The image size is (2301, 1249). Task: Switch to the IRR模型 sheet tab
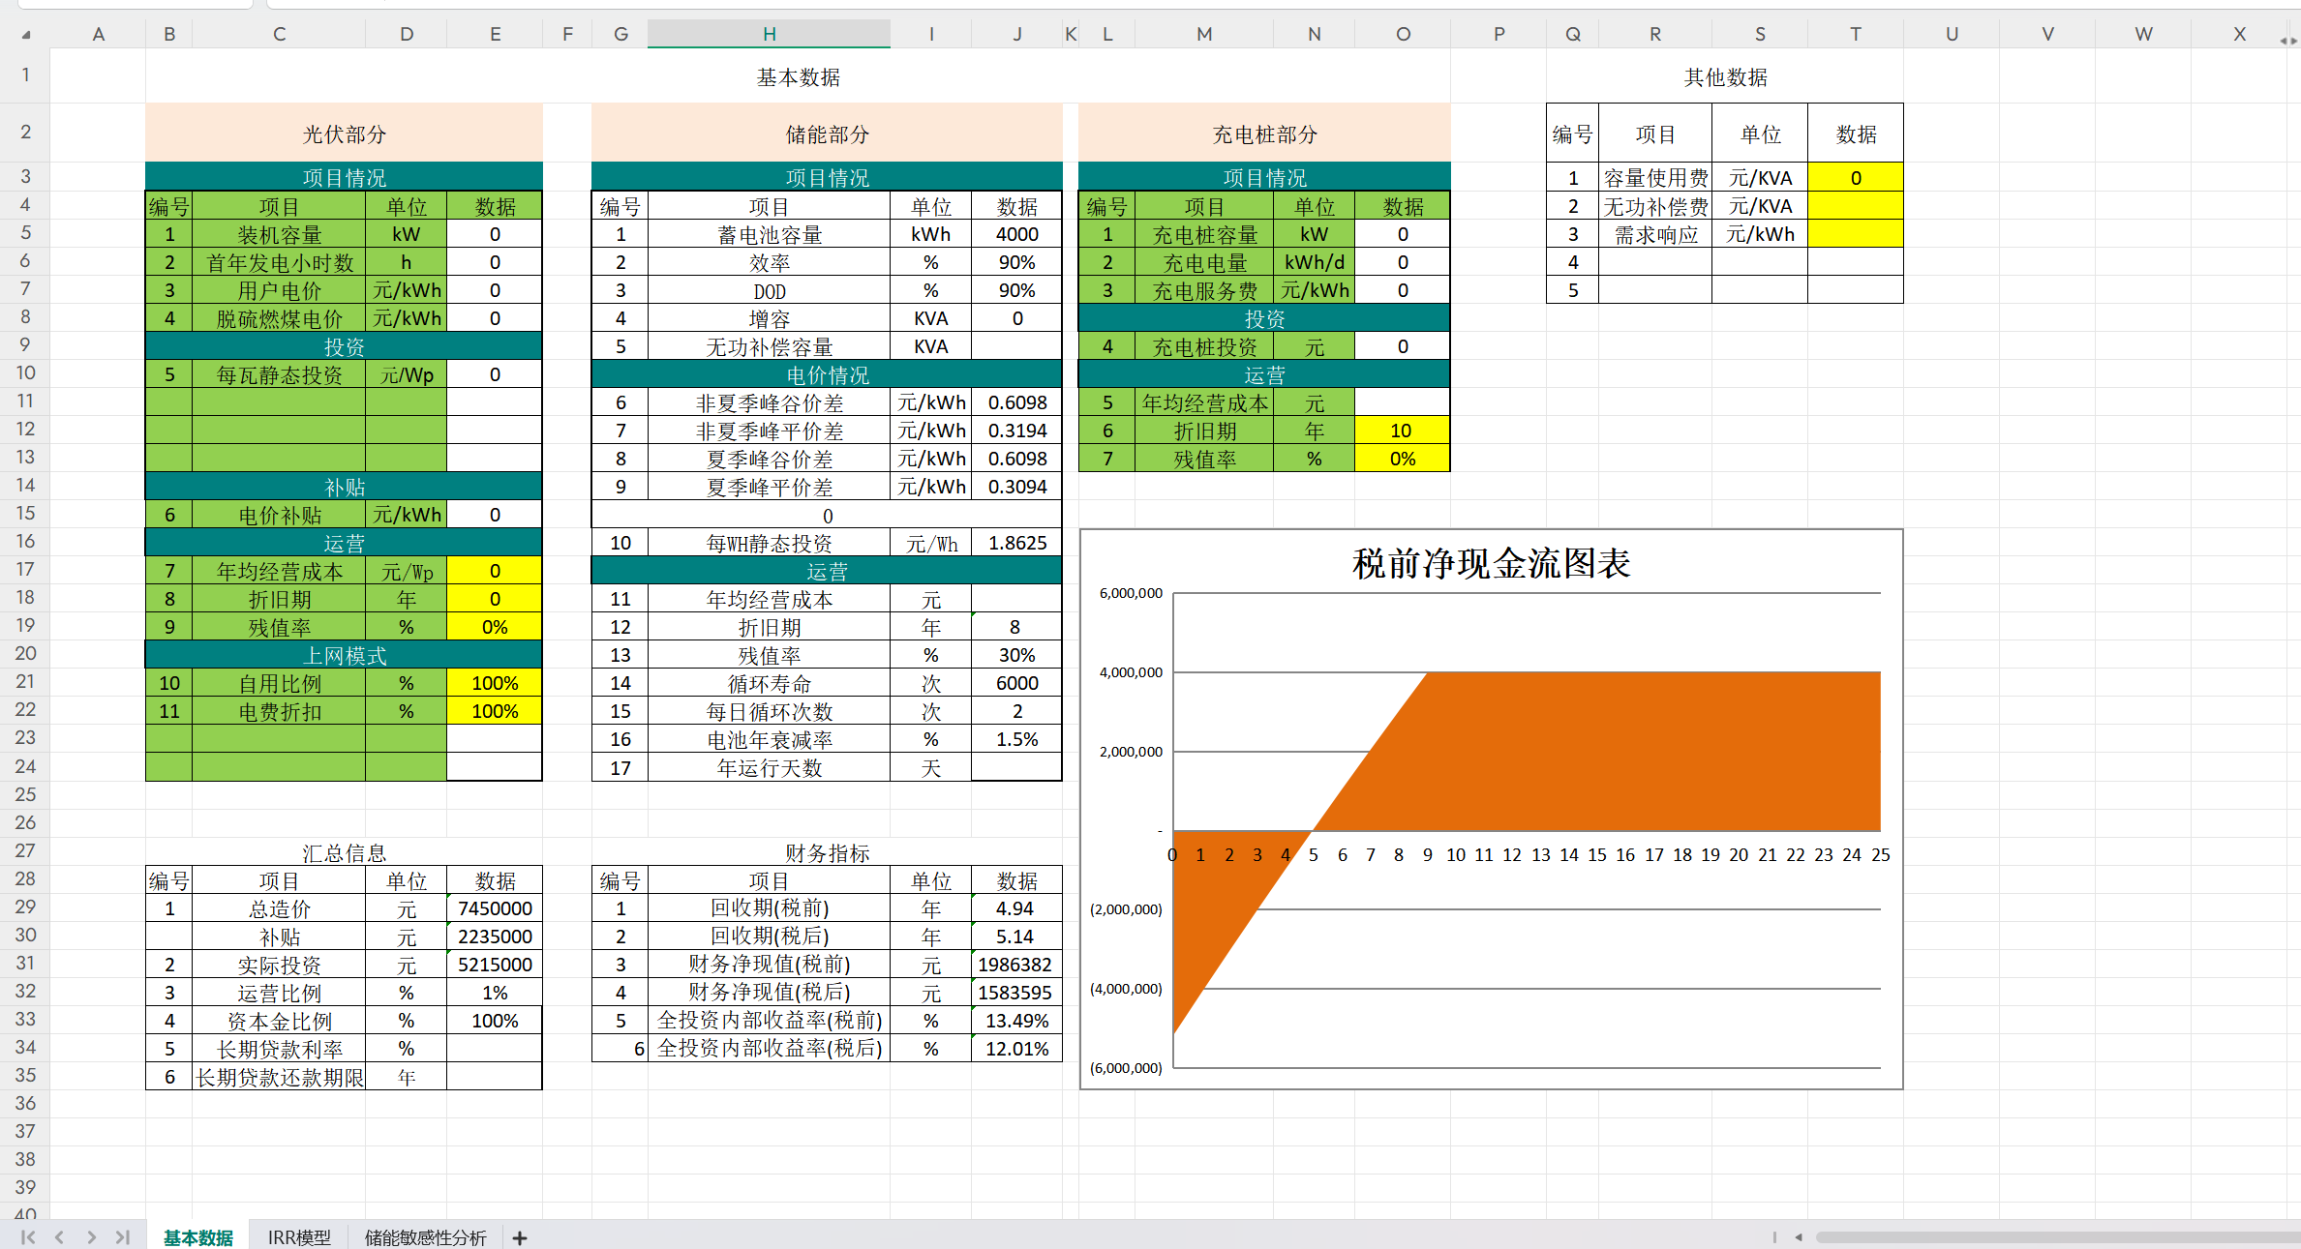pos(299,1238)
